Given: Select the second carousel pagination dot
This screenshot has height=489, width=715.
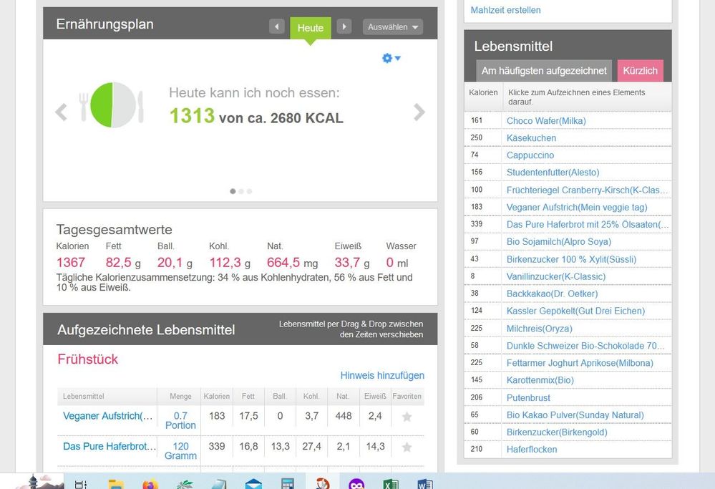Looking at the screenshot, I should (241, 191).
